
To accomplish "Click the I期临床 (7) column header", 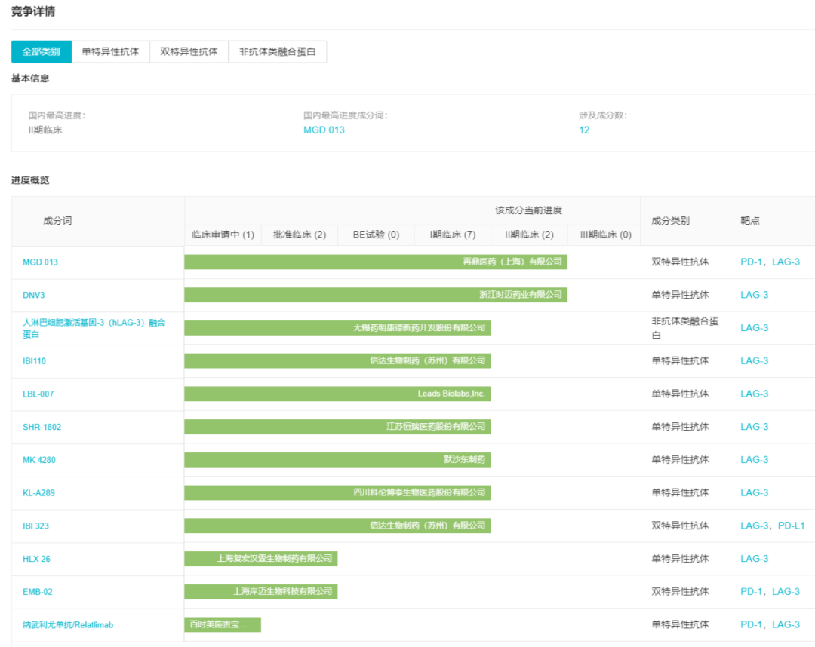I will [453, 235].
